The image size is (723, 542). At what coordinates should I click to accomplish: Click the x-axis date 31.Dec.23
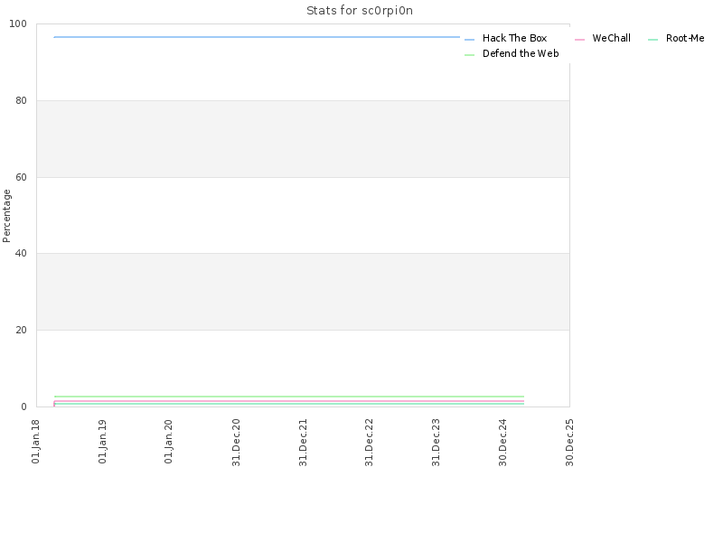click(437, 443)
